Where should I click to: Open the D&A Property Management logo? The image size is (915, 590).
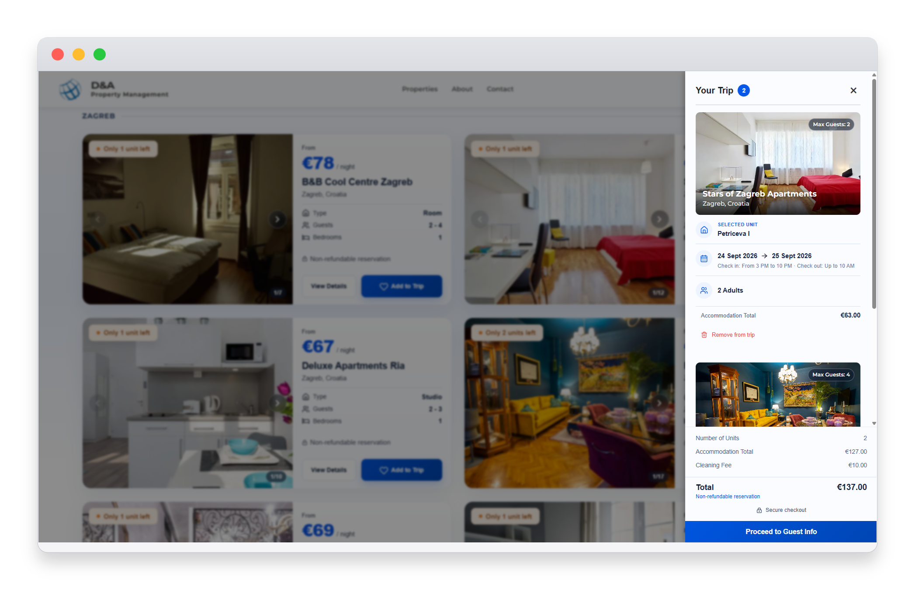click(114, 90)
